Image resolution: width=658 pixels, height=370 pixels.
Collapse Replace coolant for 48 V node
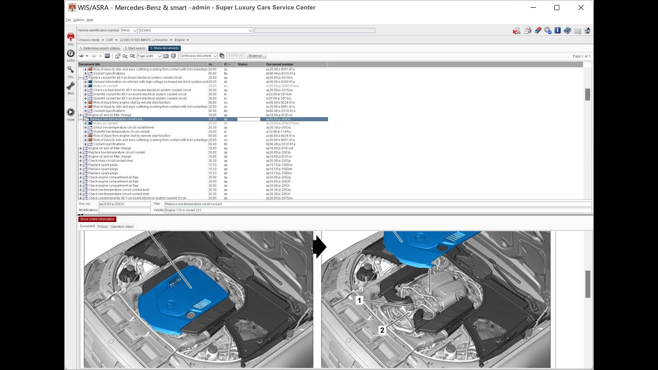(x=81, y=78)
